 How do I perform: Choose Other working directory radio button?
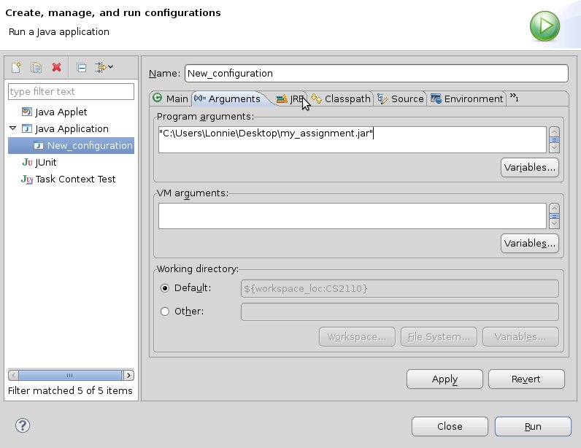coord(165,312)
